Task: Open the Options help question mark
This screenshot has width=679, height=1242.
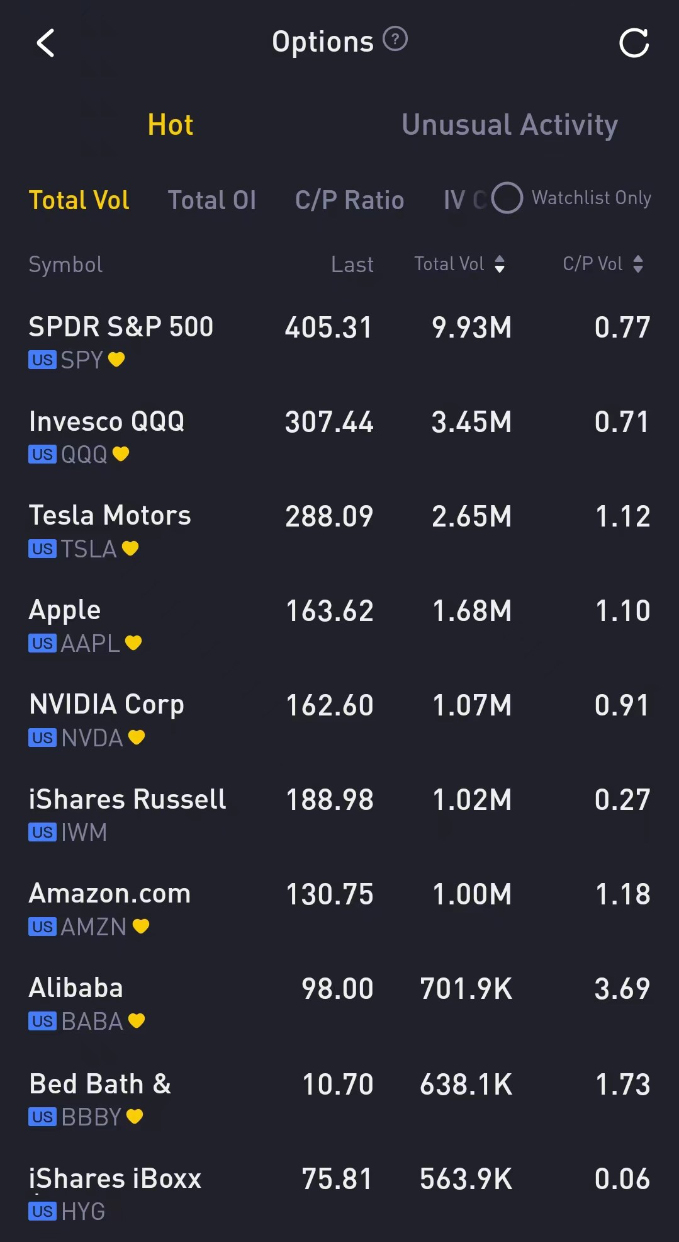Action: point(395,40)
